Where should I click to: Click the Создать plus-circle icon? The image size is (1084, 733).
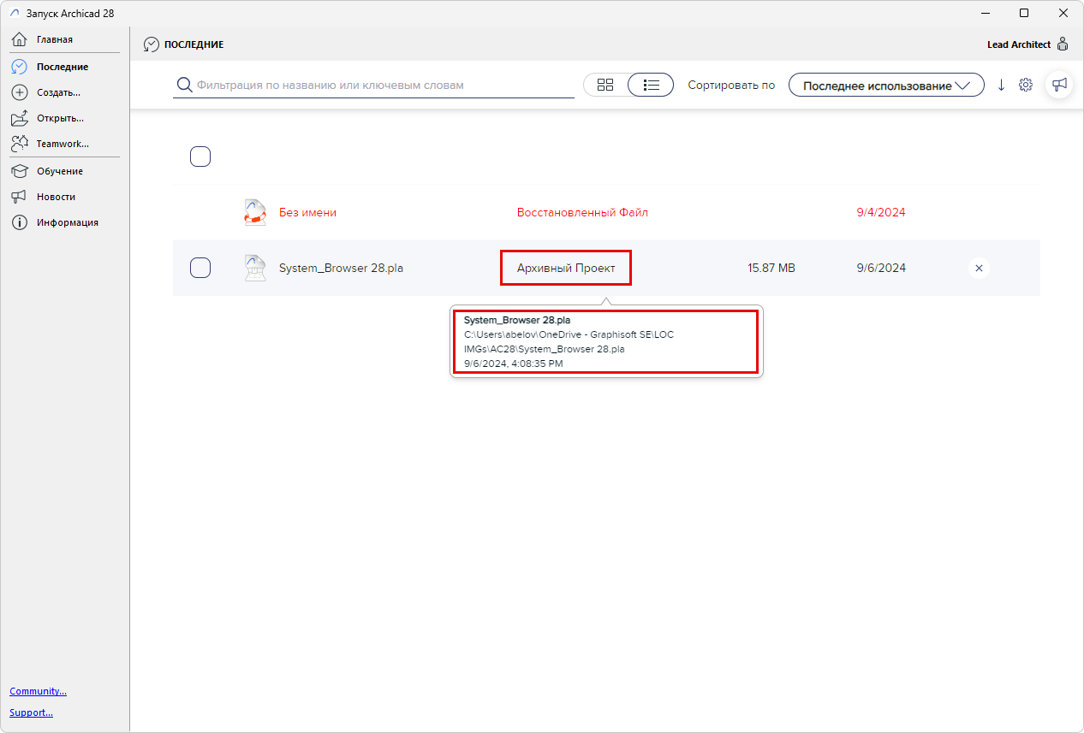(x=20, y=92)
